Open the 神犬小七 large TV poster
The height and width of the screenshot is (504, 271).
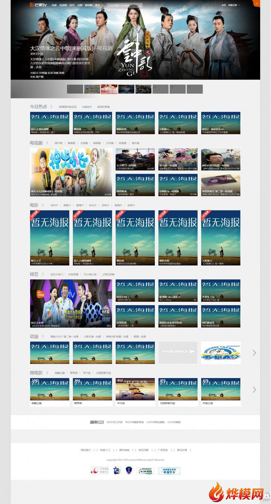(71, 172)
